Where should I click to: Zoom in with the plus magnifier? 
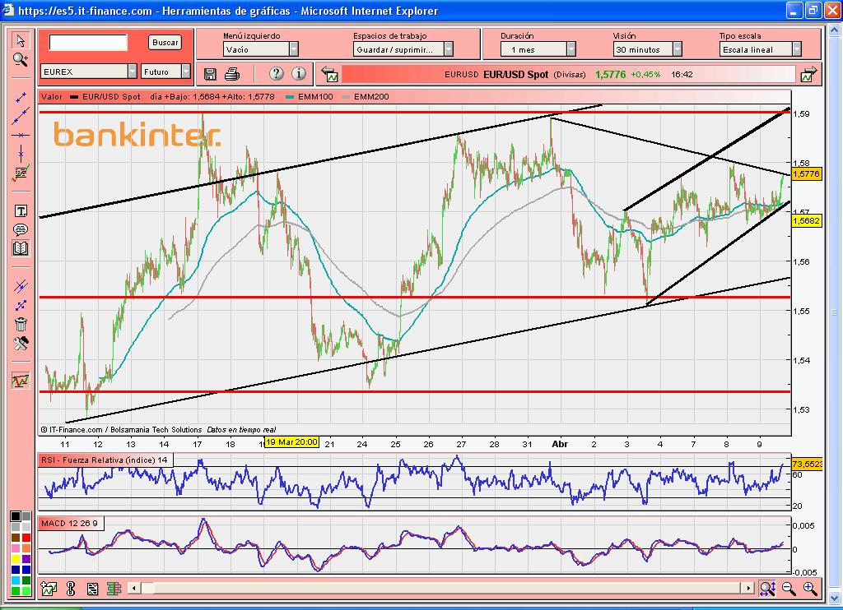[x=810, y=589]
